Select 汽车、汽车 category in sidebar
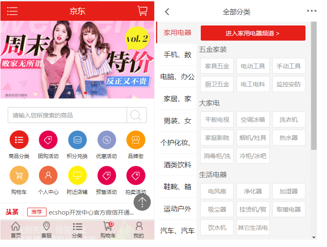The height and width of the screenshot is (247, 327). click(177, 231)
